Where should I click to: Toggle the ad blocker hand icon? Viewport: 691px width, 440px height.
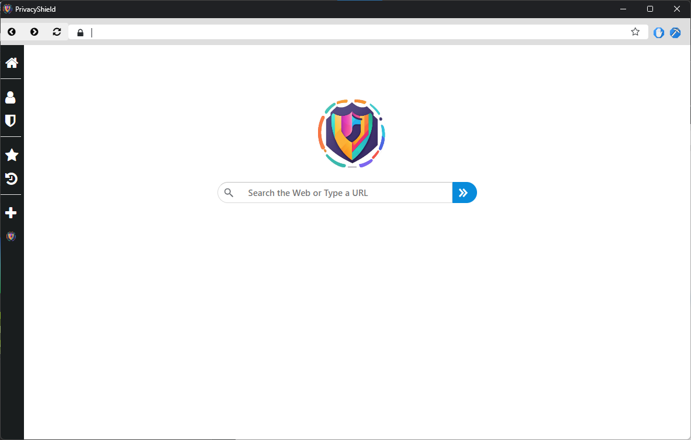pyautogui.click(x=659, y=33)
